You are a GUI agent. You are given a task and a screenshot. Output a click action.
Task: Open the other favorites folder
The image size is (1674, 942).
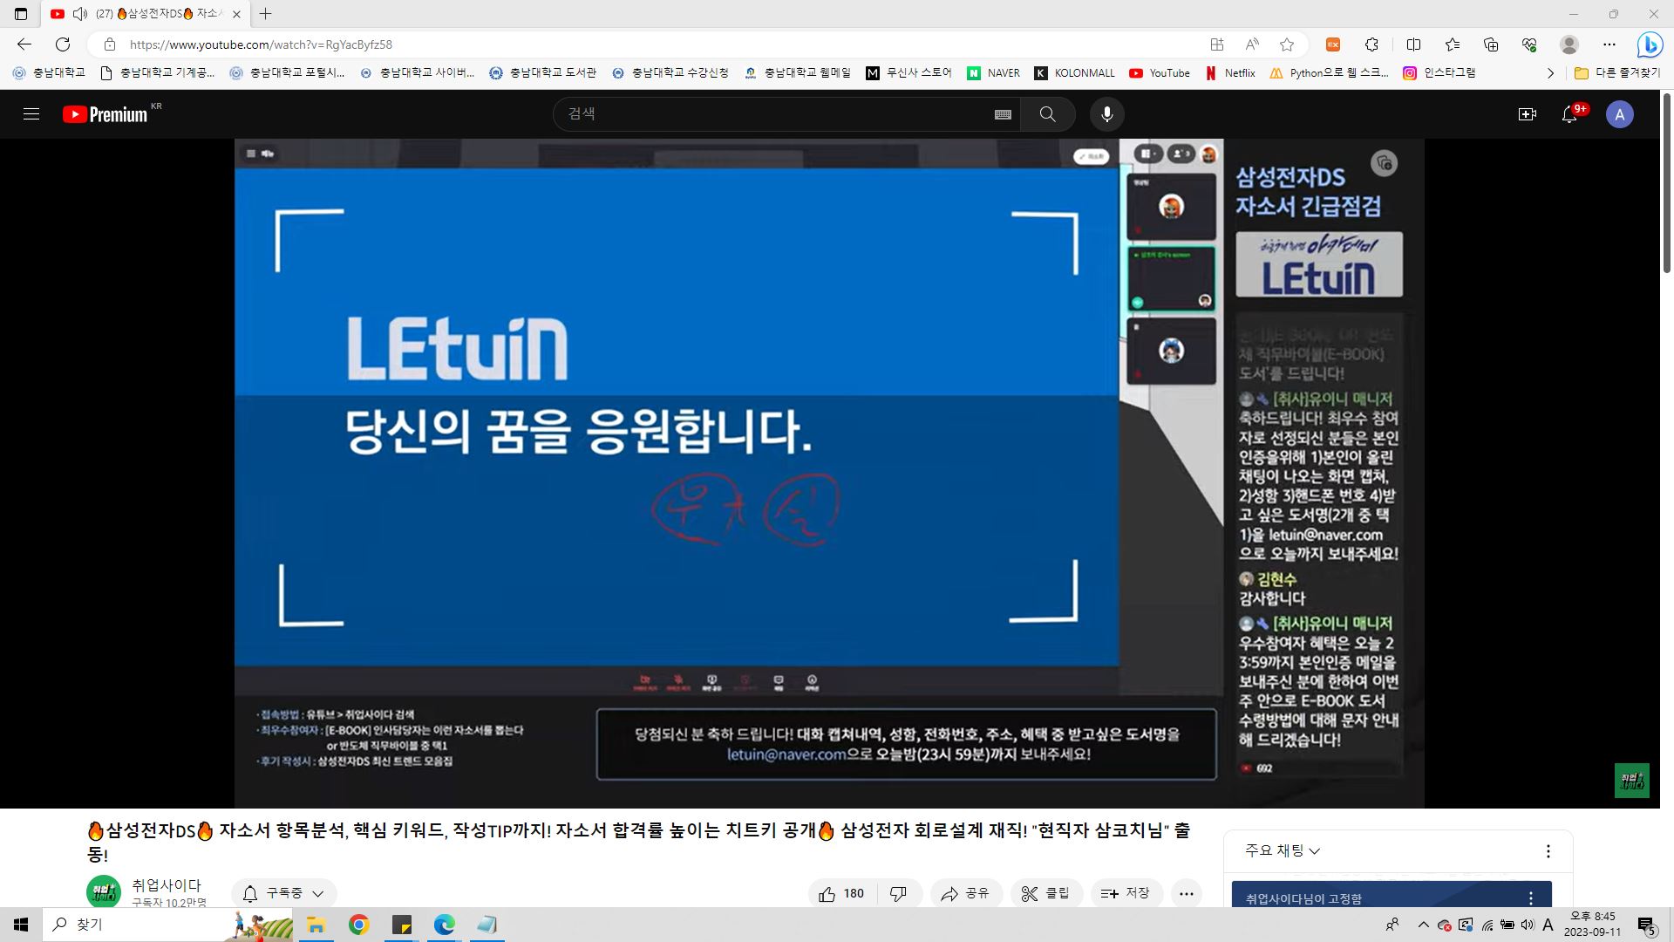[1617, 73]
